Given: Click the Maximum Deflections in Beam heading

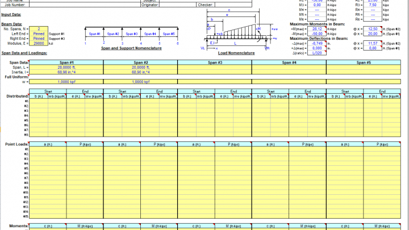Looking at the screenshot, I should (319, 39).
